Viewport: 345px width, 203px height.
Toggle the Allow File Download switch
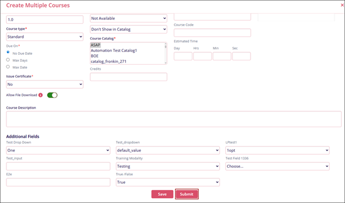coord(52,95)
